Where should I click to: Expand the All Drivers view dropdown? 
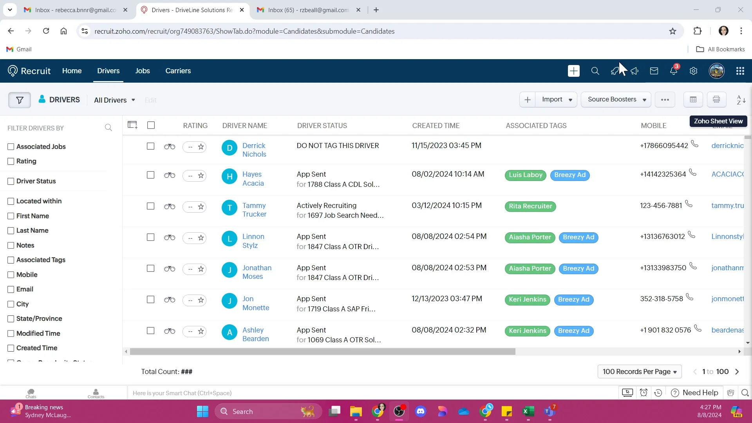coord(114,100)
